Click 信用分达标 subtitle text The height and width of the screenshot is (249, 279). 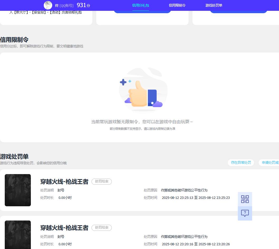[x=42, y=46]
